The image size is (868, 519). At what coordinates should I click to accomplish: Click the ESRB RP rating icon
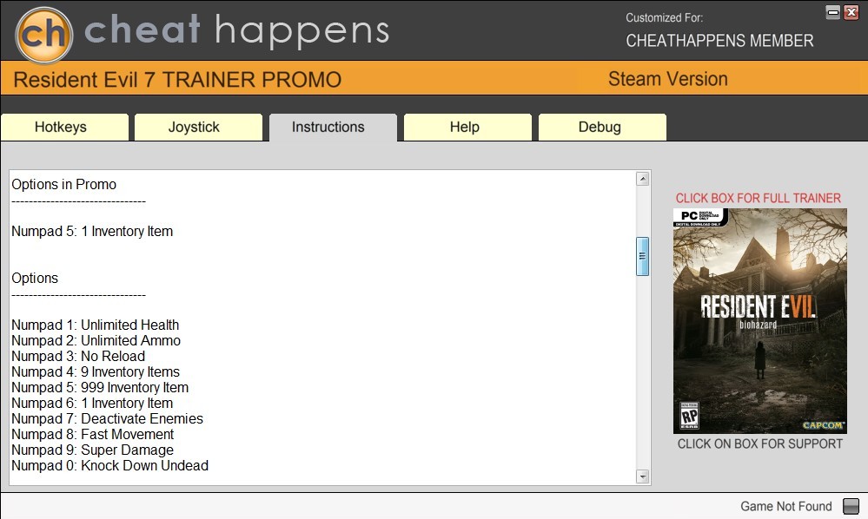click(688, 415)
